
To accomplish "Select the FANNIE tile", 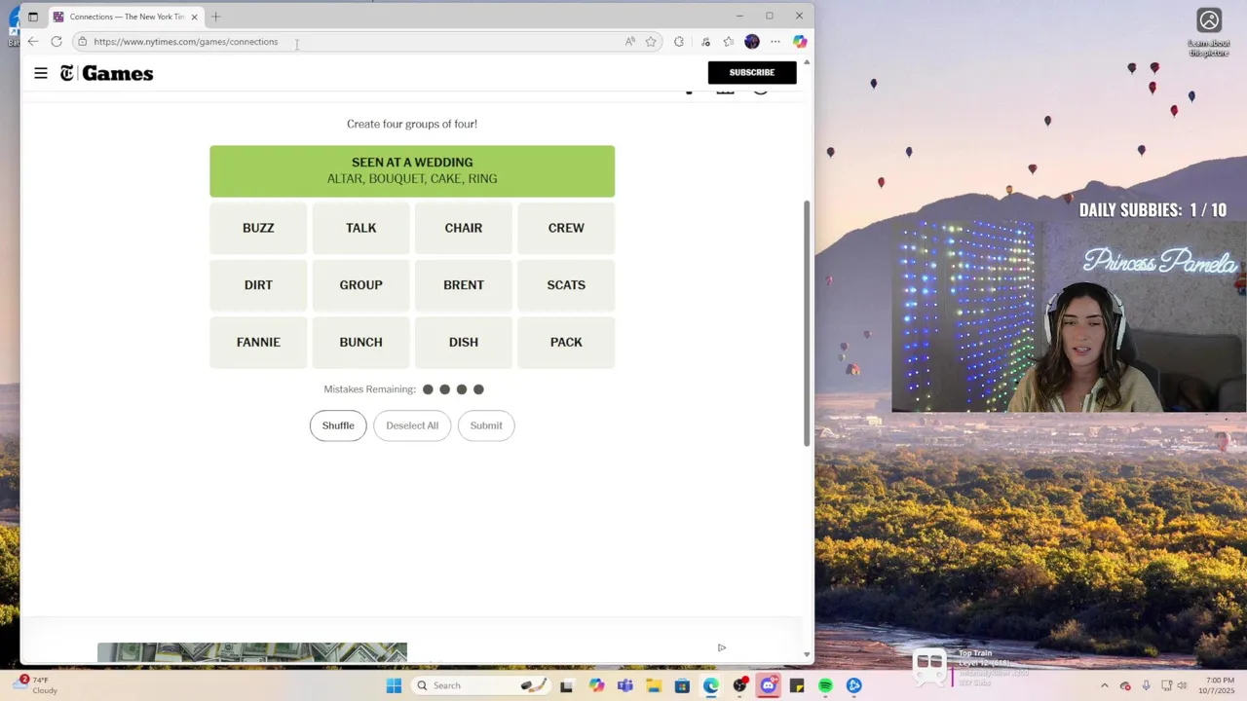I will click(x=258, y=343).
